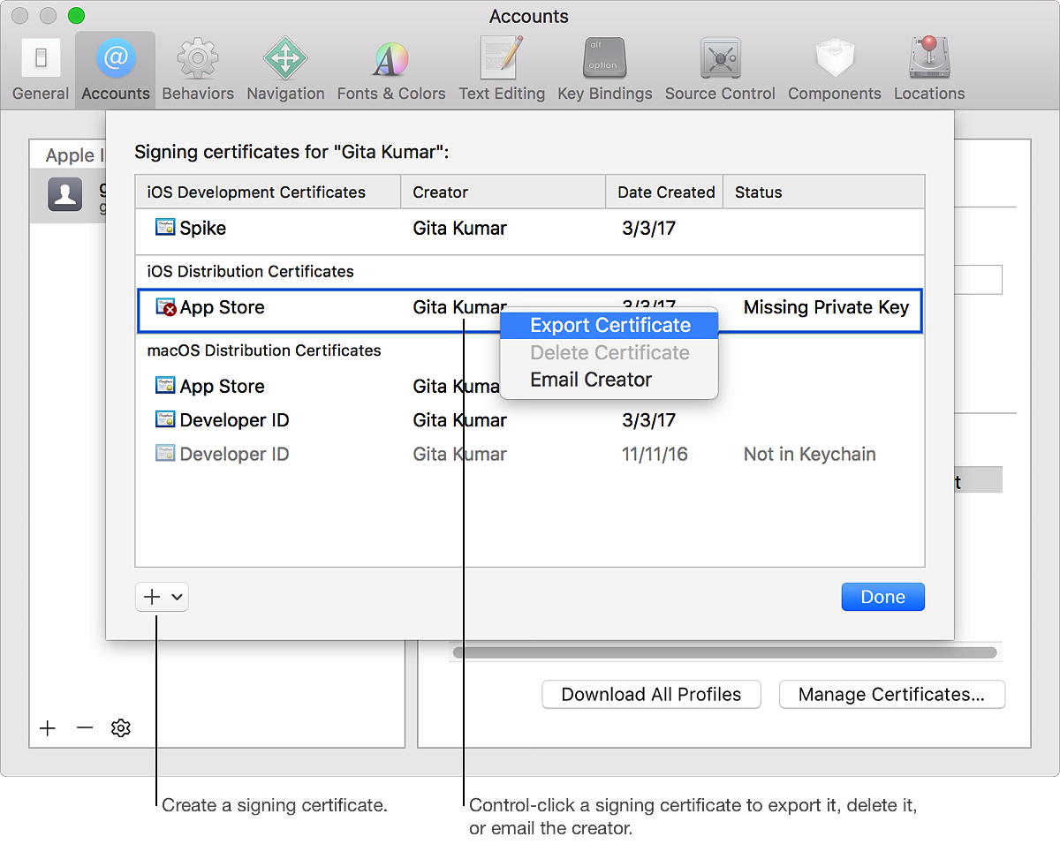Click Manage Certificates… button

(891, 694)
